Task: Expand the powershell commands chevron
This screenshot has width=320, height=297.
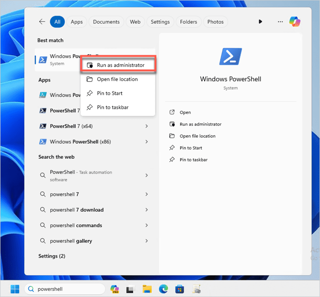Action: (x=147, y=225)
